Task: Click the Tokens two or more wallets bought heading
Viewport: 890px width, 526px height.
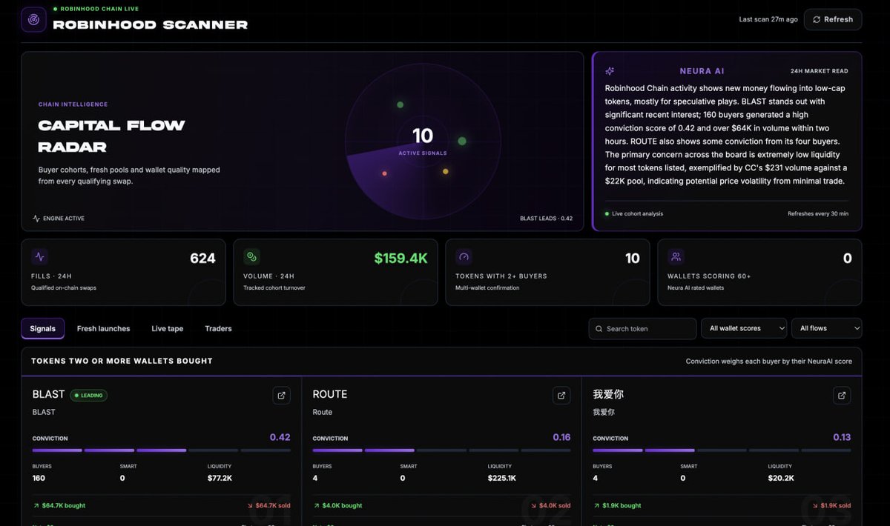Action: click(122, 361)
